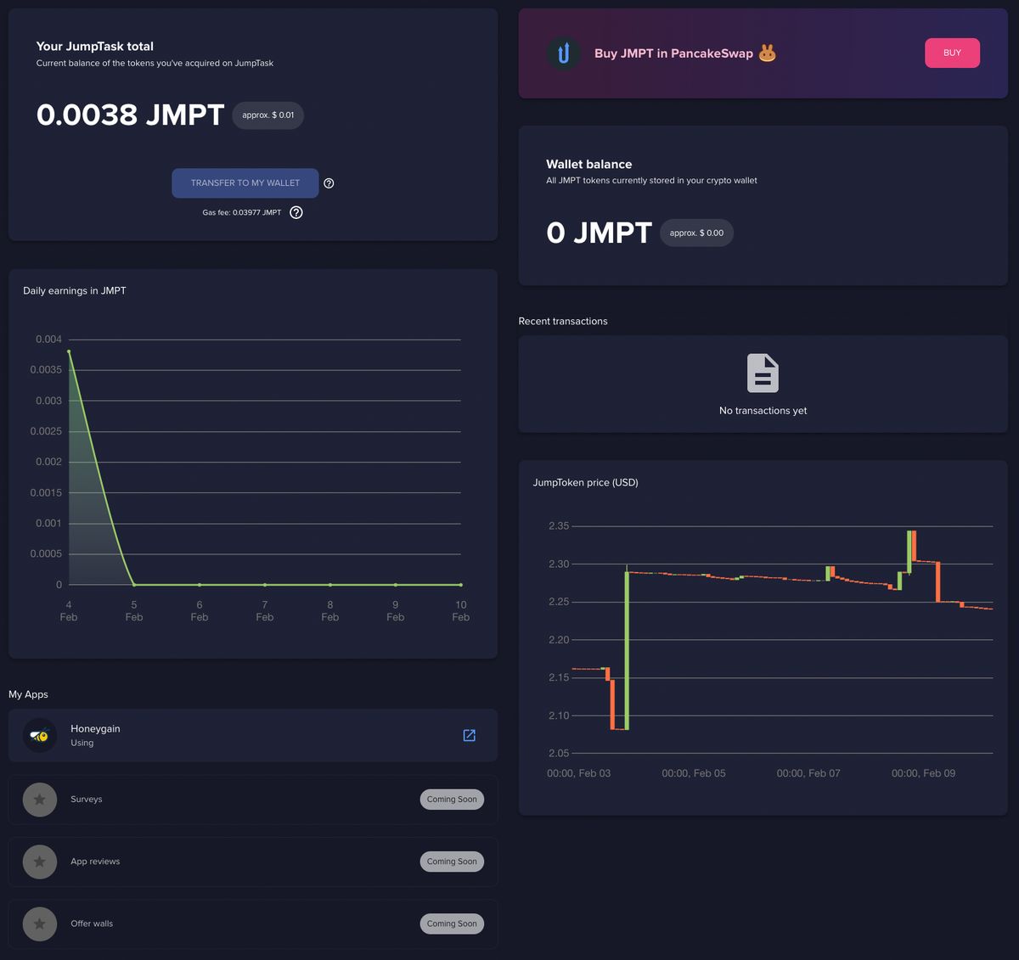Select the Coming Soon tag on Surveys
Screen dimensions: 1019x960
(x=452, y=799)
